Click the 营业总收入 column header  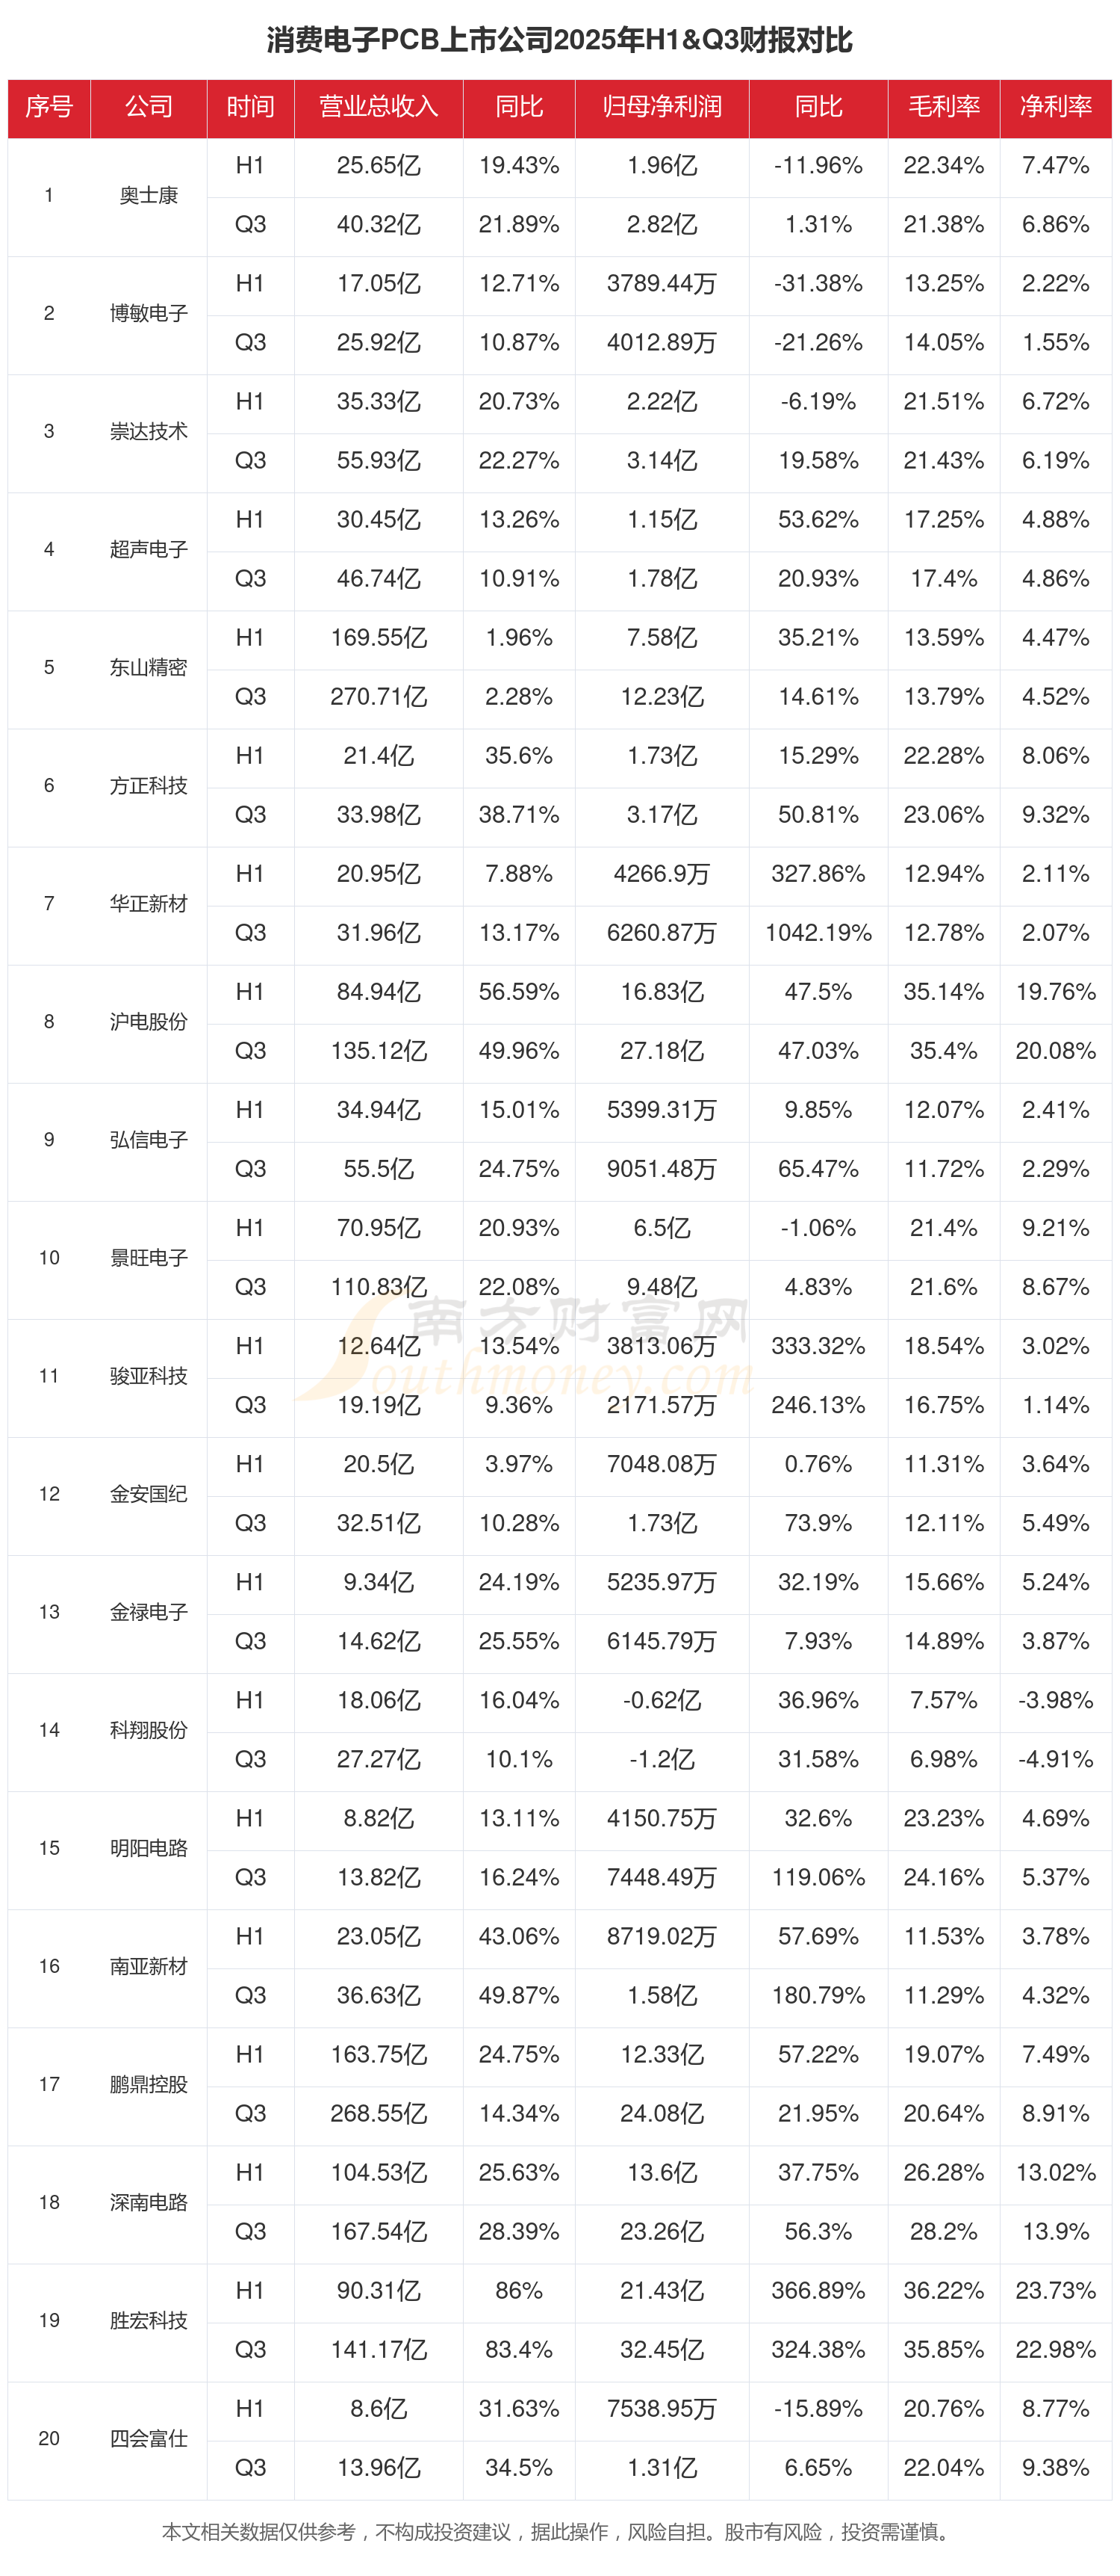click(378, 107)
